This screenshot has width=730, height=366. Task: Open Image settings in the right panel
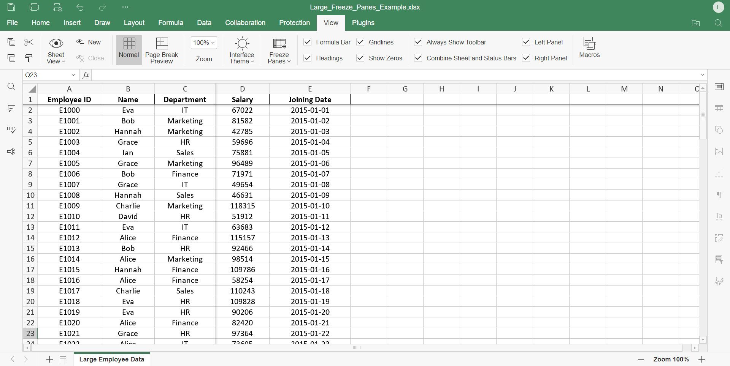[x=720, y=151]
